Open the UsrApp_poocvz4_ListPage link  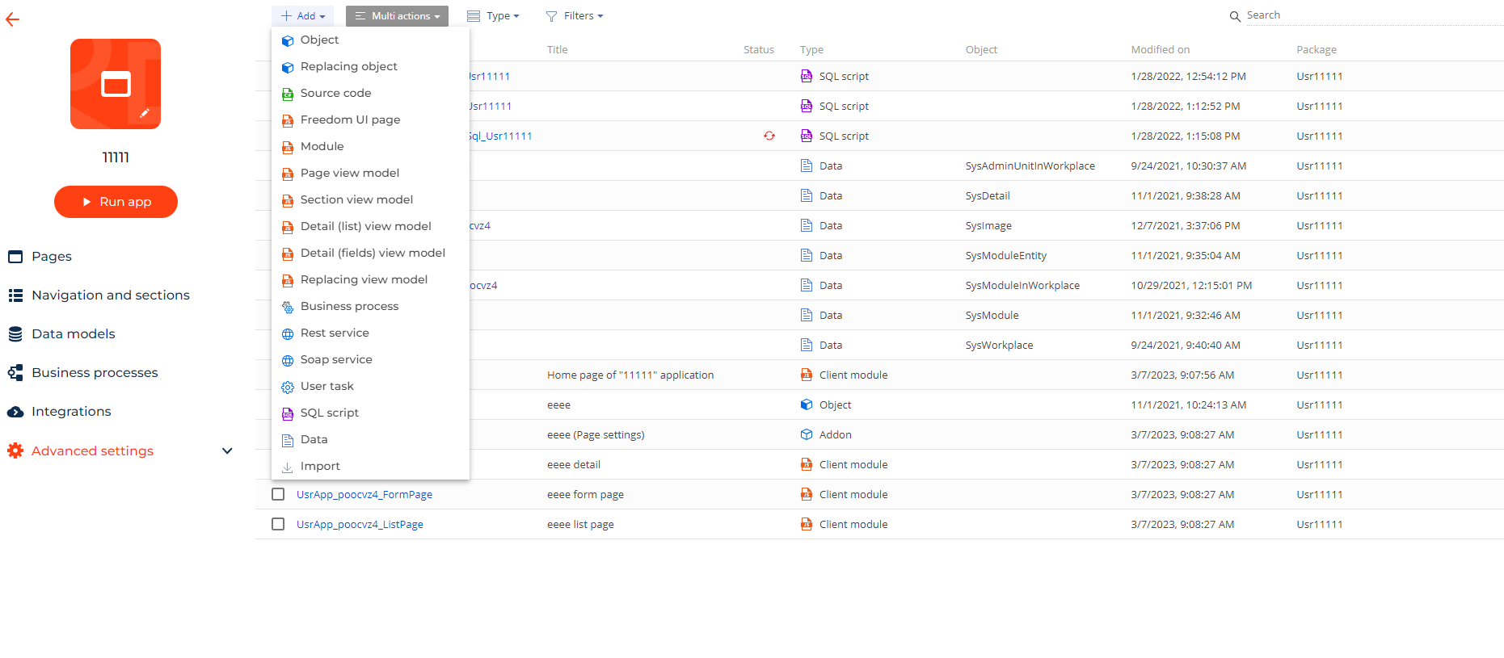(x=360, y=524)
